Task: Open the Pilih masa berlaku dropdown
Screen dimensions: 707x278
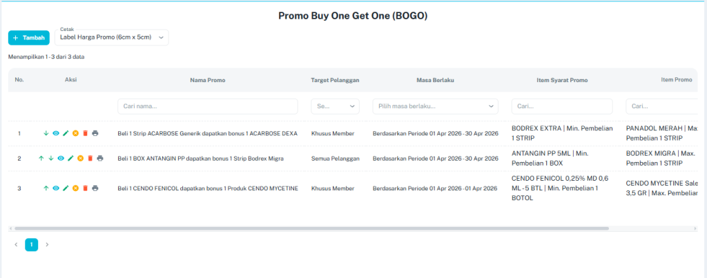Action: [435, 106]
